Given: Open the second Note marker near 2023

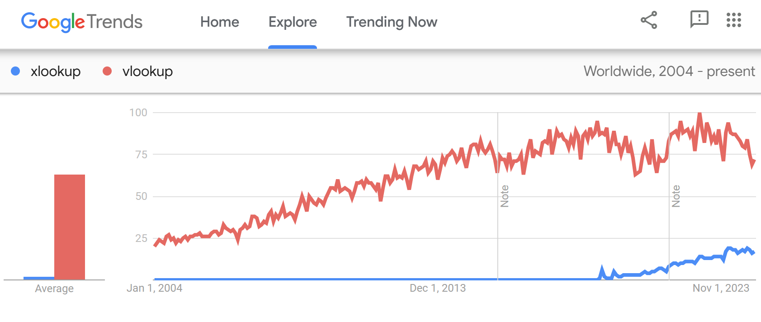Looking at the screenshot, I should click(x=676, y=197).
